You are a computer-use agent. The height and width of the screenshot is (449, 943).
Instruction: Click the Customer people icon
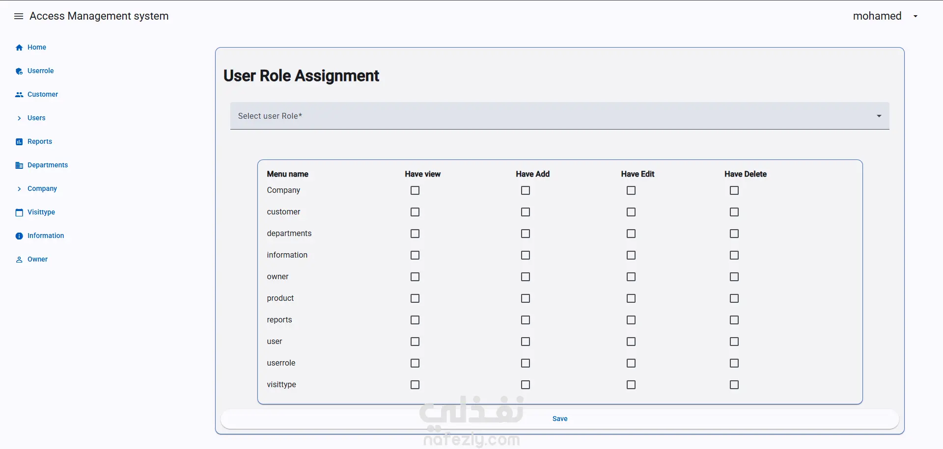[19, 95]
